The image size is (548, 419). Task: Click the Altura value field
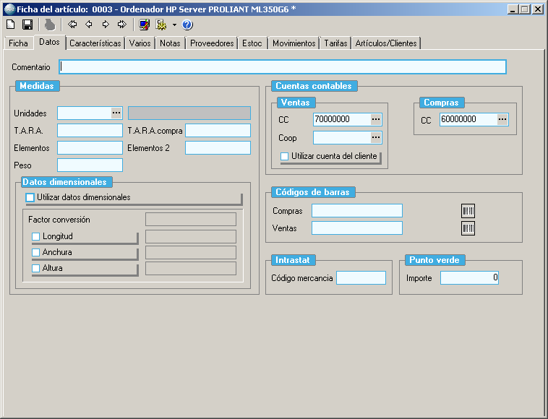191,269
